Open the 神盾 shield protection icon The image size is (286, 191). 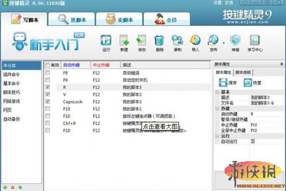235,41
